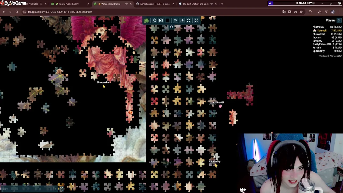The image size is (343, 193).
Task: Mute The best ChatBot tab audio
Action: point(211,4)
